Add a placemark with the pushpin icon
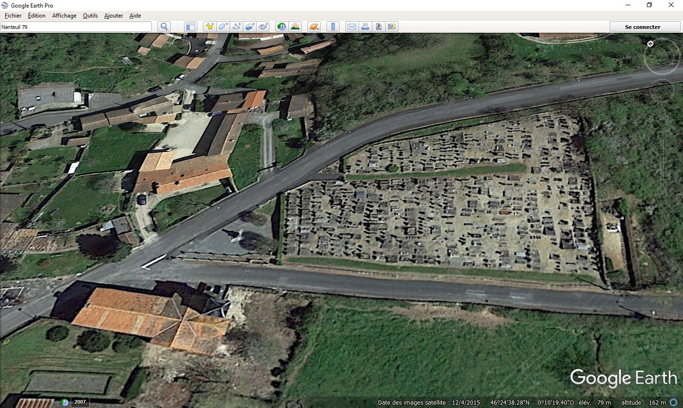 pyautogui.click(x=210, y=27)
